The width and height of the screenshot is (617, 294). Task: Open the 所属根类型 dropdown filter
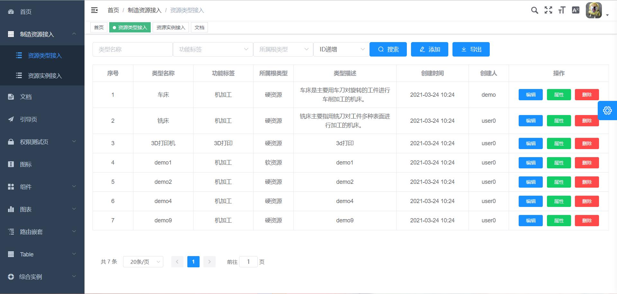pyautogui.click(x=283, y=49)
